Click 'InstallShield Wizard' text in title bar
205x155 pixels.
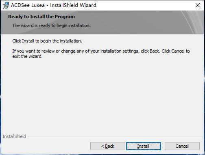coord(73,5)
